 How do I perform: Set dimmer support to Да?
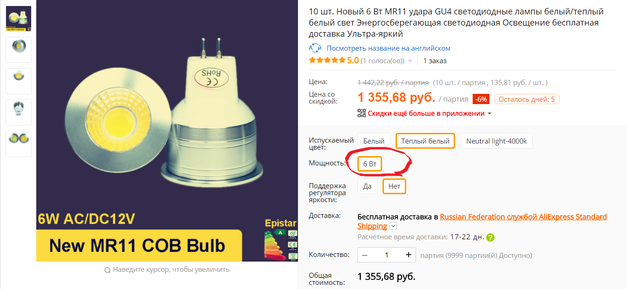coord(368,186)
